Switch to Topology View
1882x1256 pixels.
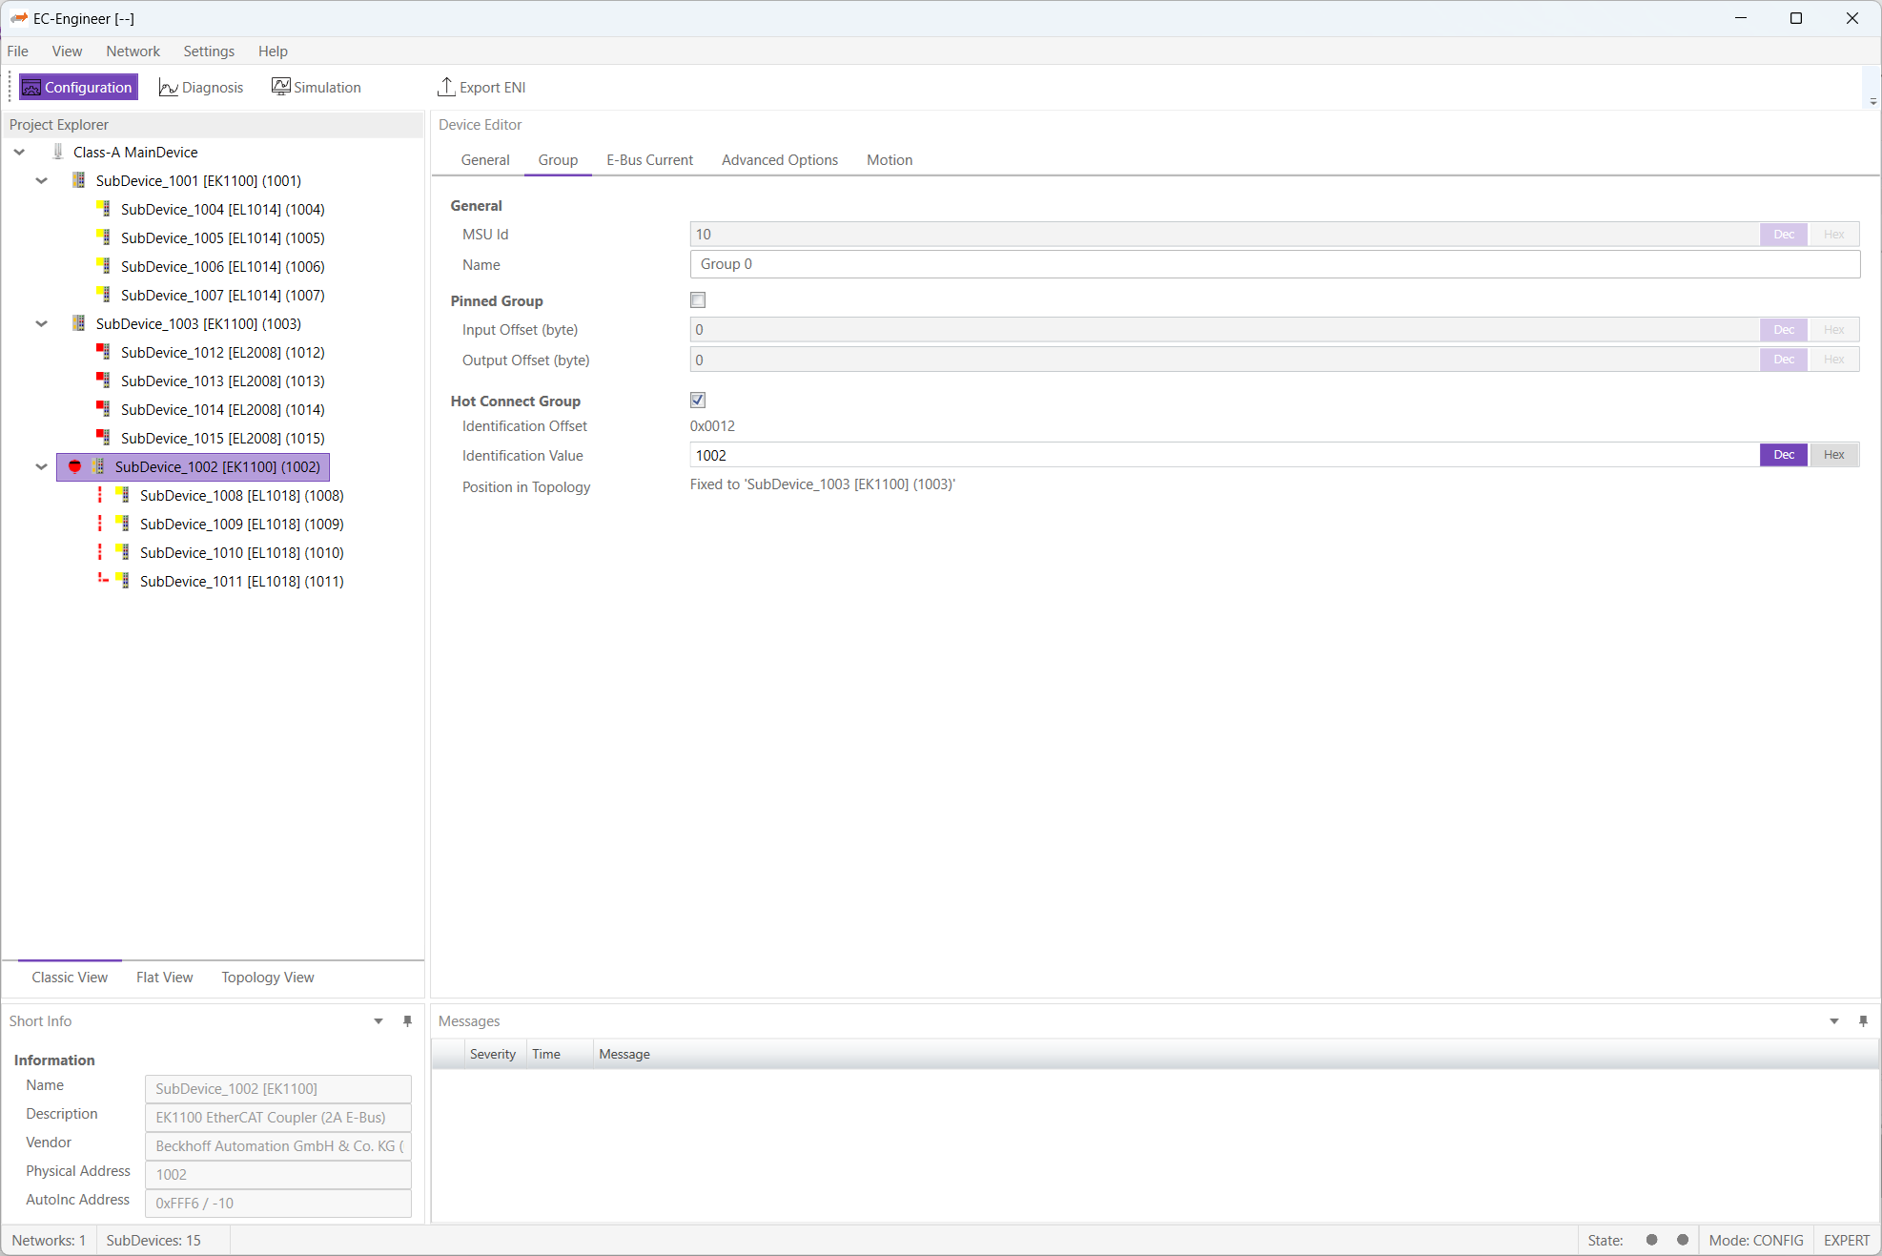(x=267, y=978)
